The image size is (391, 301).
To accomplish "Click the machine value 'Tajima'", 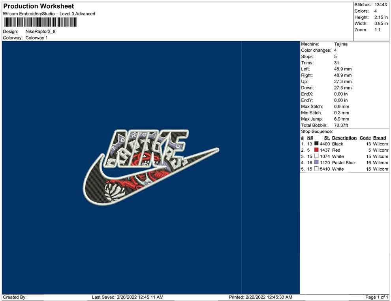I will (x=340, y=44).
